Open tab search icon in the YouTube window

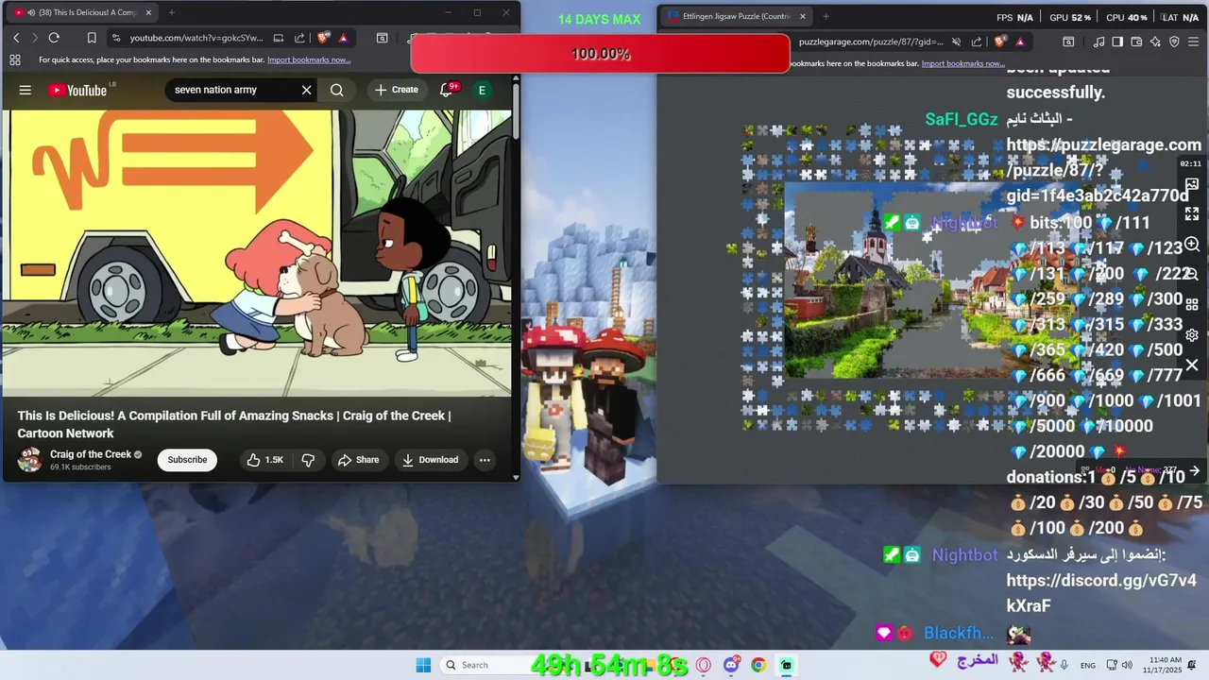click(x=382, y=38)
